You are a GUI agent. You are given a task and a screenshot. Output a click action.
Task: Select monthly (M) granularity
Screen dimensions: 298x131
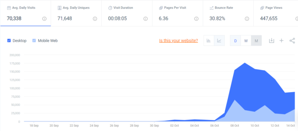click(x=256, y=41)
